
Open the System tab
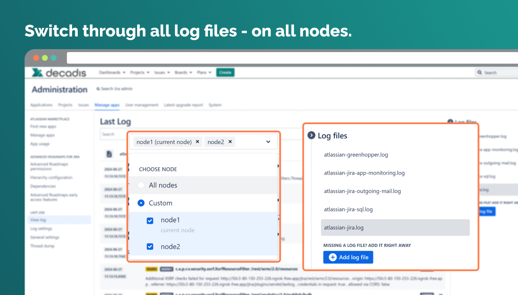pos(215,105)
